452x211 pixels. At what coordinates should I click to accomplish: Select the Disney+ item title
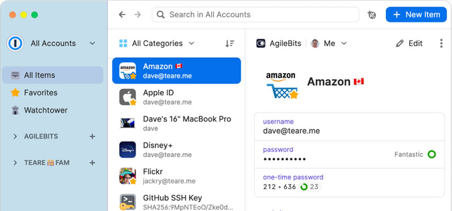(158, 145)
